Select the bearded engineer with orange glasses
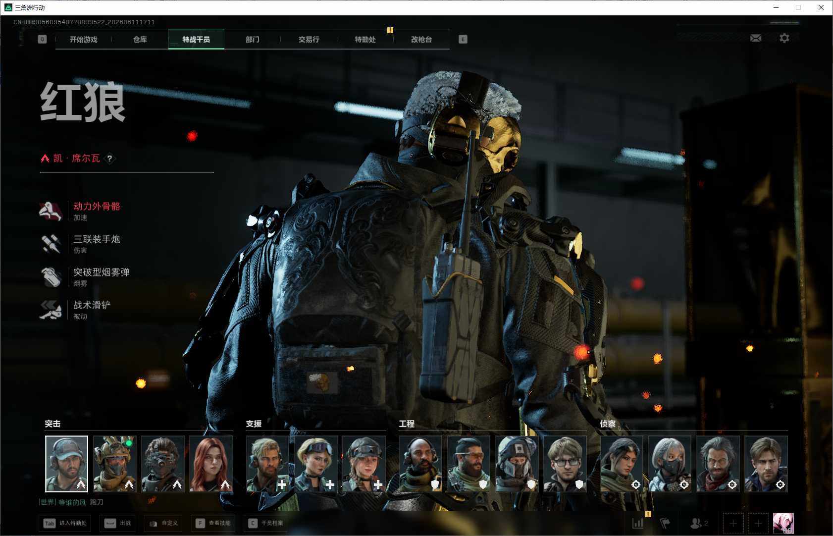Image resolution: width=833 pixels, height=536 pixels. click(x=469, y=464)
